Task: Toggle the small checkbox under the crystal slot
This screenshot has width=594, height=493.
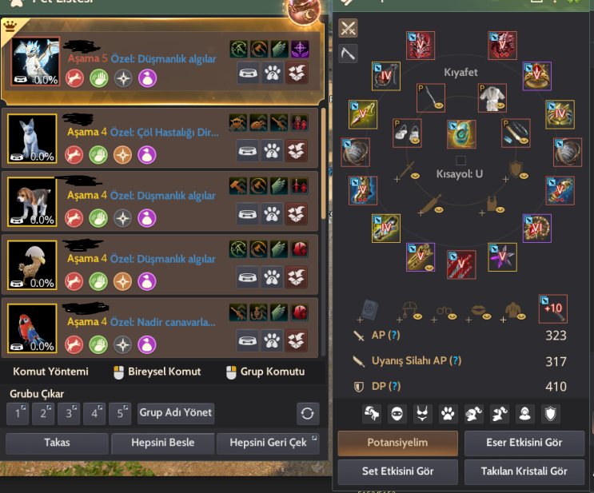Action: click(460, 161)
